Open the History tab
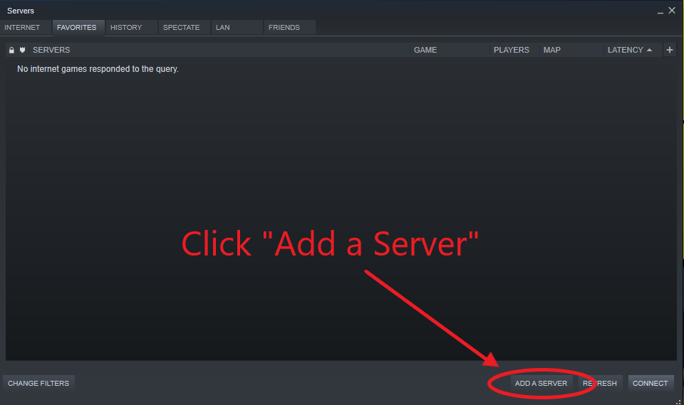The width and height of the screenshot is (684, 405). (131, 28)
